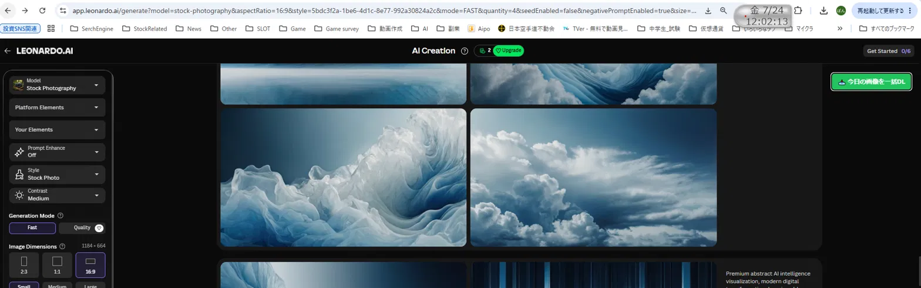
Task: Select Medium image size
Action: click(x=58, y=286)
